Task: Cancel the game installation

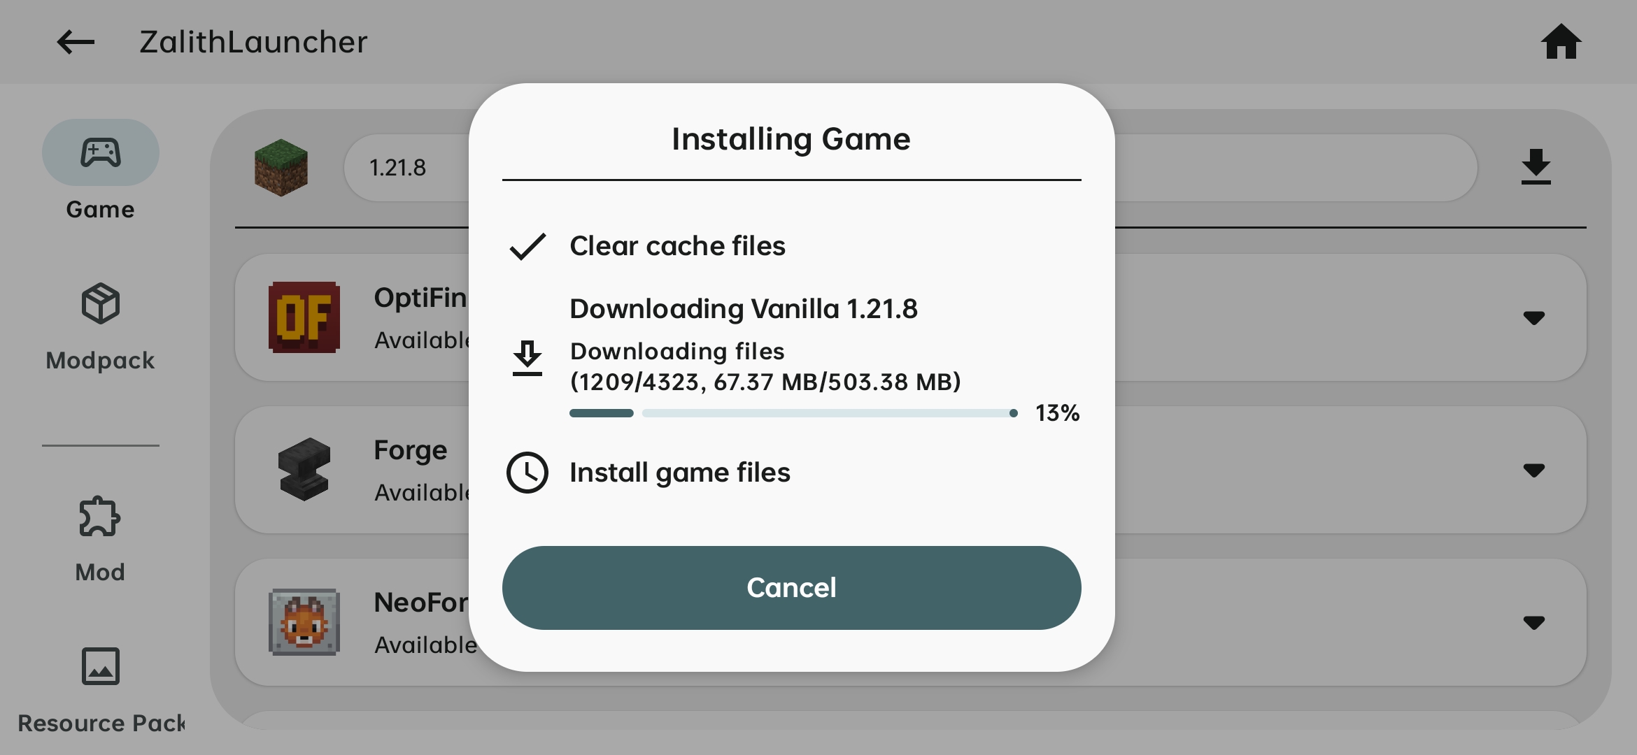Action: (791, 588)
